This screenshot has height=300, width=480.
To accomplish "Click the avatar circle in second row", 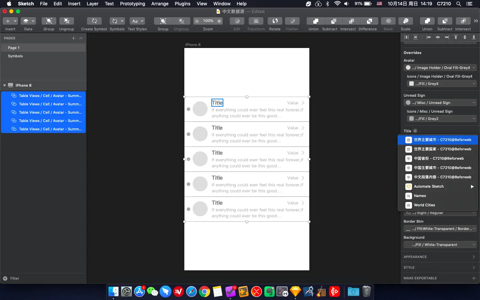I will [200, 134].
